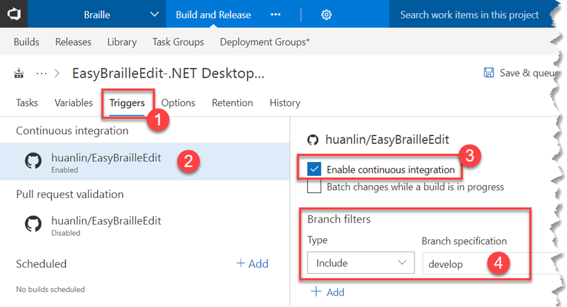Click the GitHub icon under Pull request validation
Screen dimensions: 567x307
tap(33, 224)
